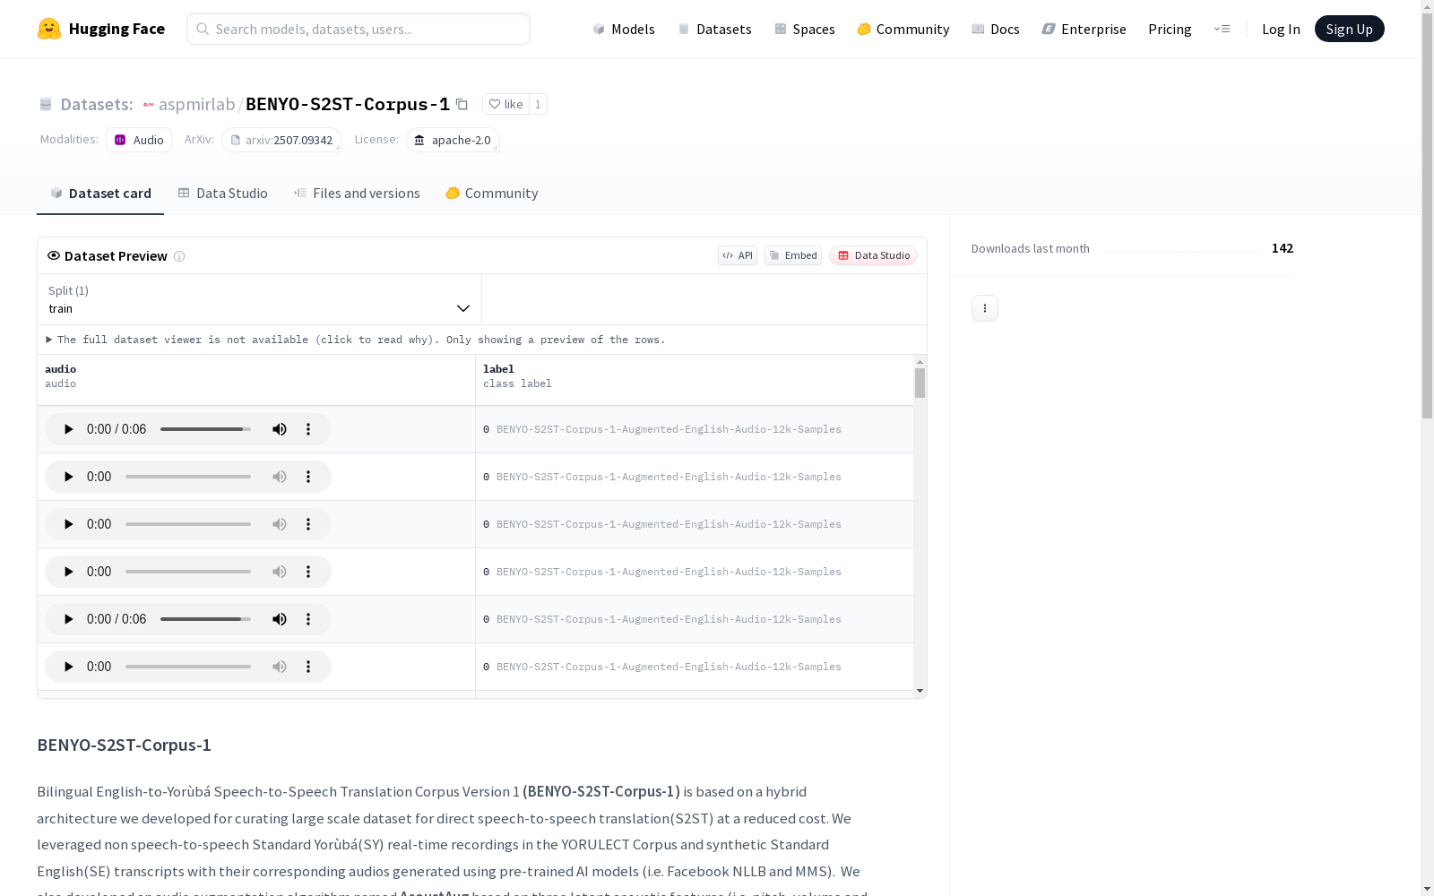Copy the dataset name with the copy icon
The height and width of the screenshot is (896, 1434).
click(462, 104)
